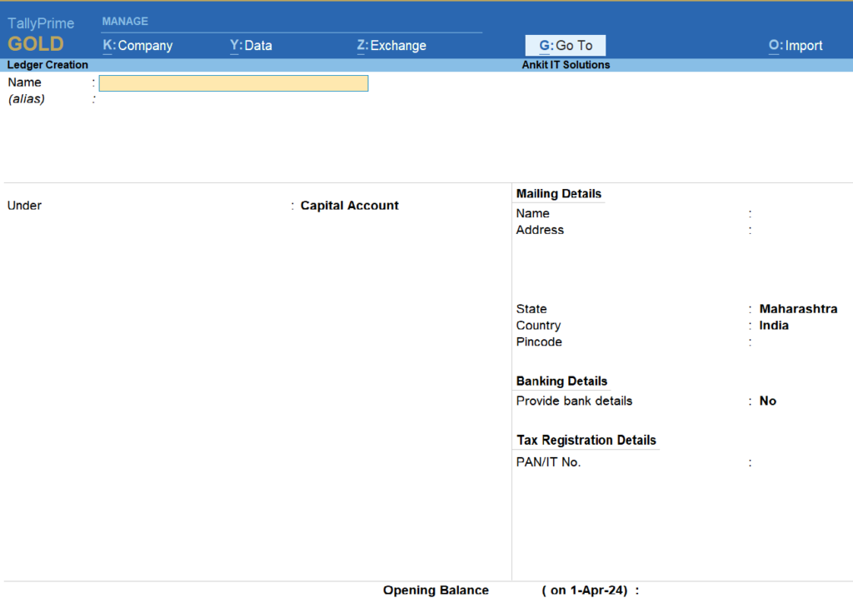Open the Exchange menu
Screen dimensions: 853x608
pos(392,46)
